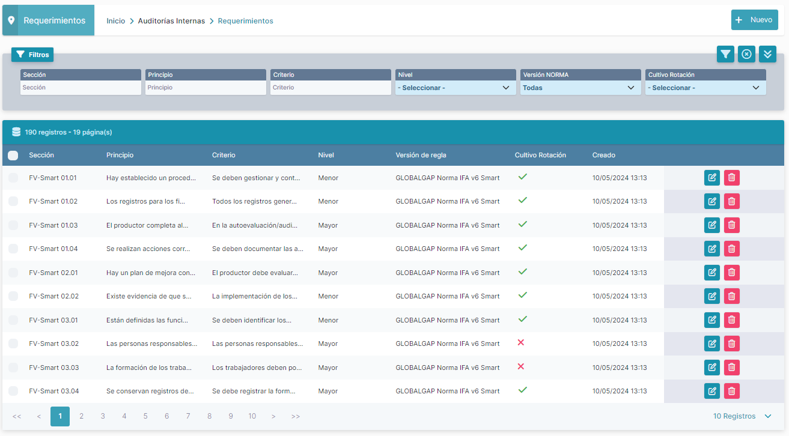Click trash icon for FV-Smart 03.04
789x436 pixels.
tap(731, 391)
